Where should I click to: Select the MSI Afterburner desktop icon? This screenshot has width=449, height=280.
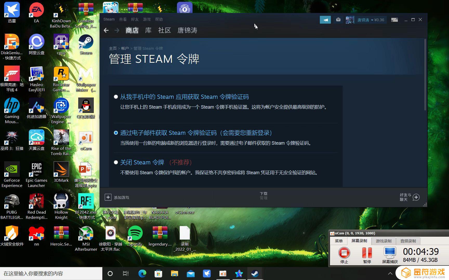coord(86,238)
